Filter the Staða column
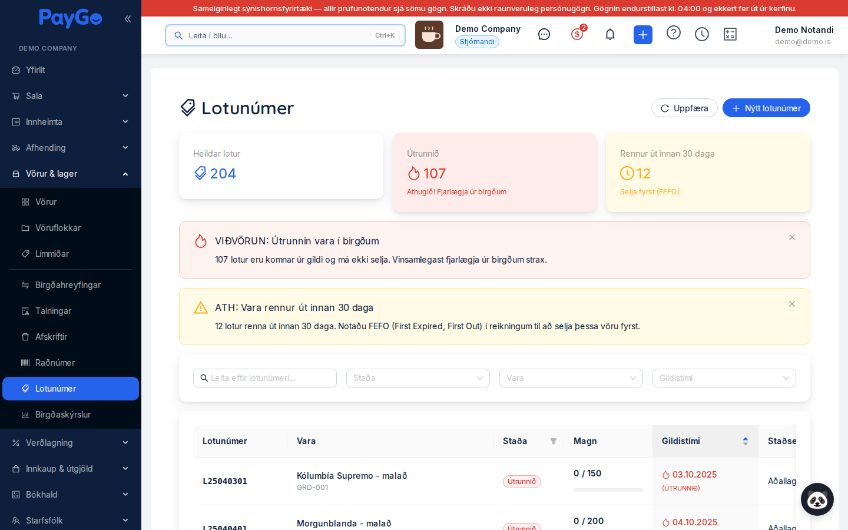 pyautogui.click(x=554, y=441)
